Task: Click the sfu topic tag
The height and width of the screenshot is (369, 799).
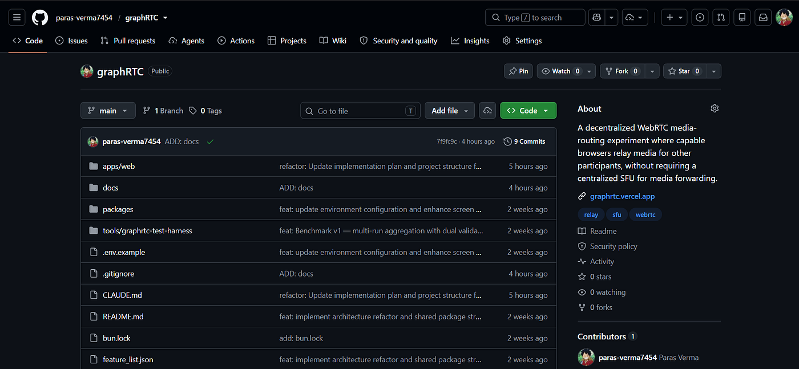Action: tap(617, 215)
